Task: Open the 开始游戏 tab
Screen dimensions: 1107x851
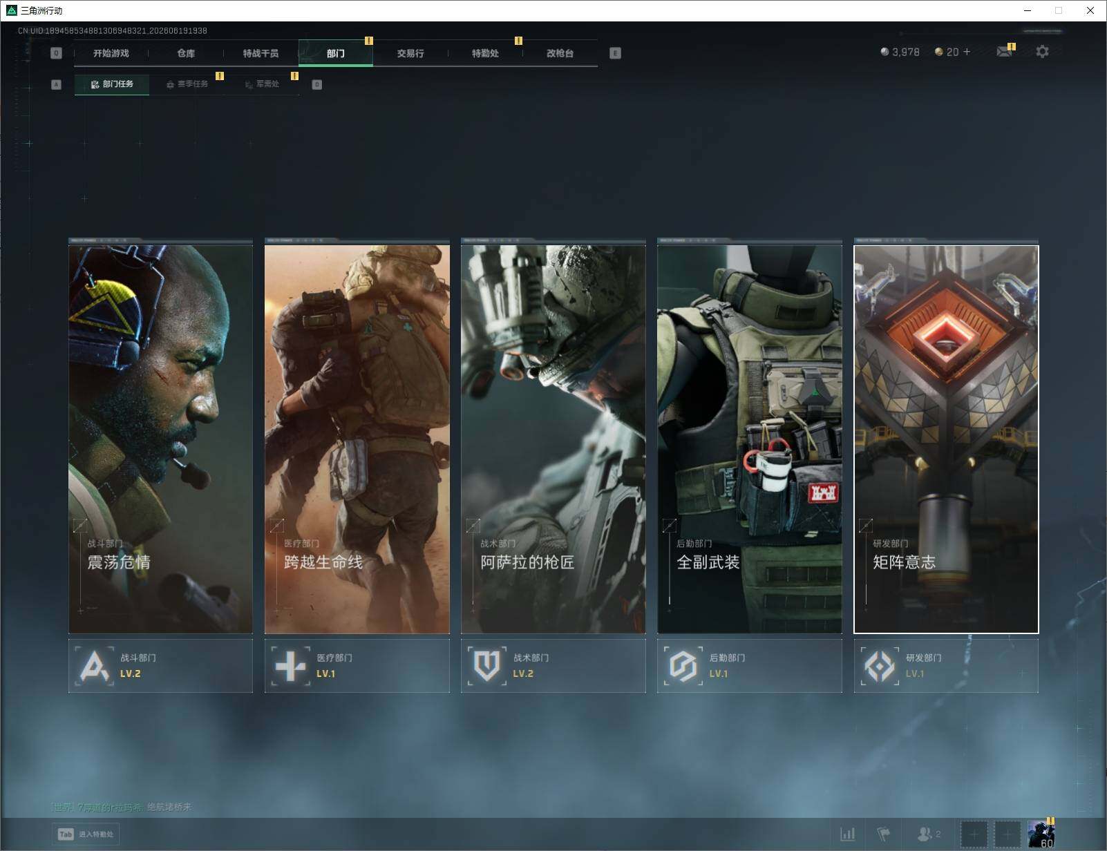Action: pyautogui.click(x=111, y=53)
